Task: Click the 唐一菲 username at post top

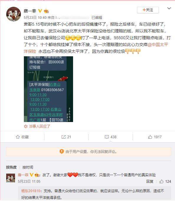Action: 30,11
